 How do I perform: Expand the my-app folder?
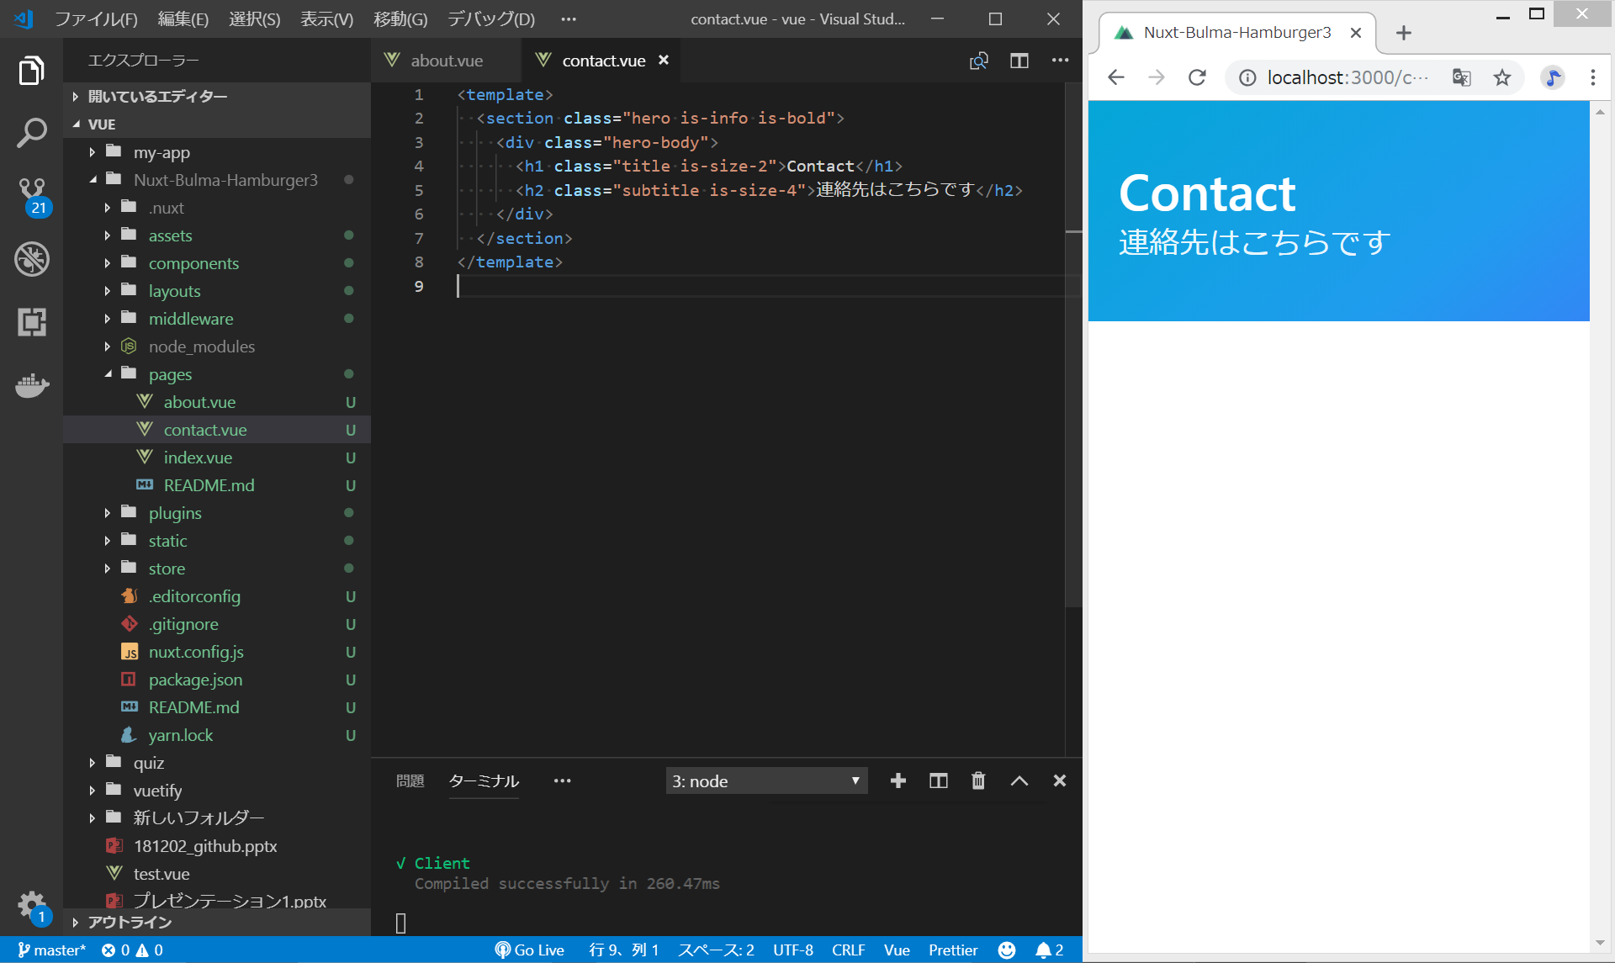click(x=217, y=152)
